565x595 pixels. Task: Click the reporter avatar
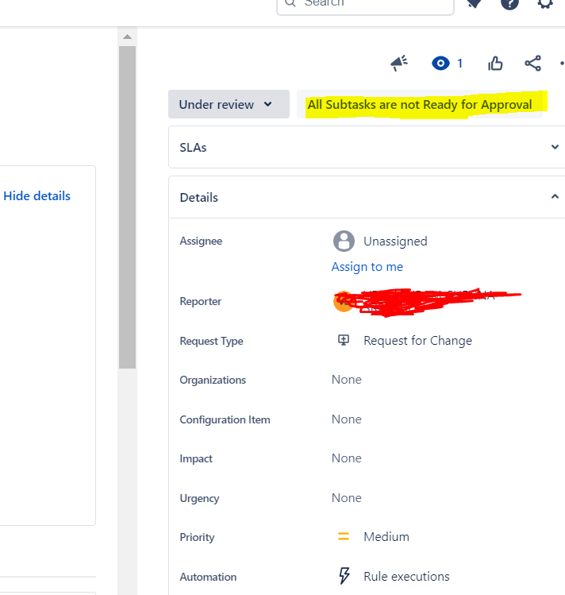point(343,302)
